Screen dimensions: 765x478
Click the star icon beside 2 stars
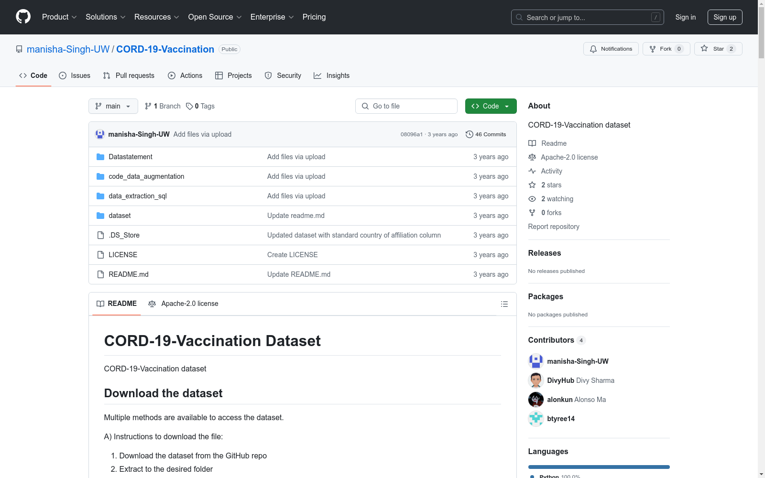[x=532, y=185]
